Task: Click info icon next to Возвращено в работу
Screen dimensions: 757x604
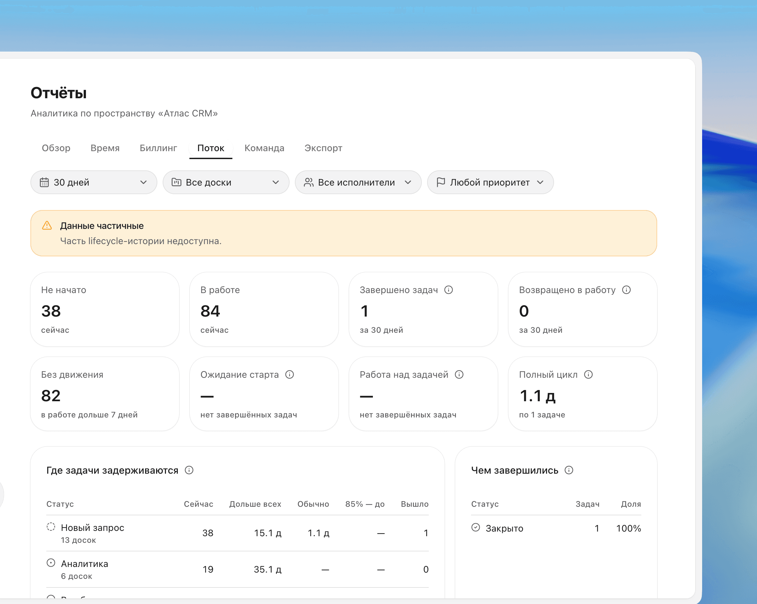Action: point(626,290)
